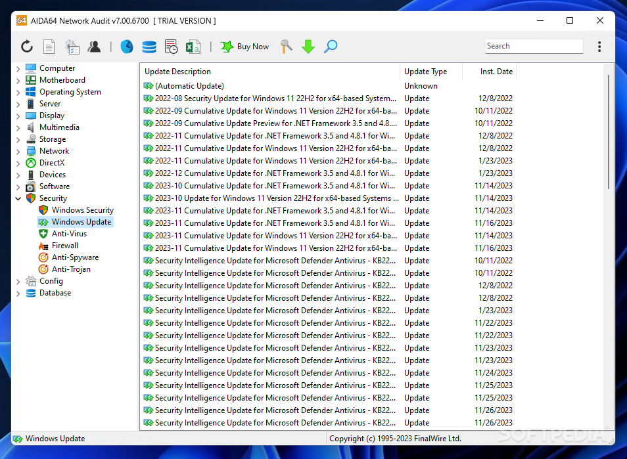The image size is (627, 459).
Task: Focus the Search input field
Action: tap(534, 46)
